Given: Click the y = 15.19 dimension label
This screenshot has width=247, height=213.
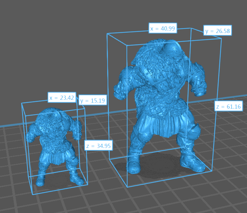Looking at the screenshot, I should [x=93, y=101].
